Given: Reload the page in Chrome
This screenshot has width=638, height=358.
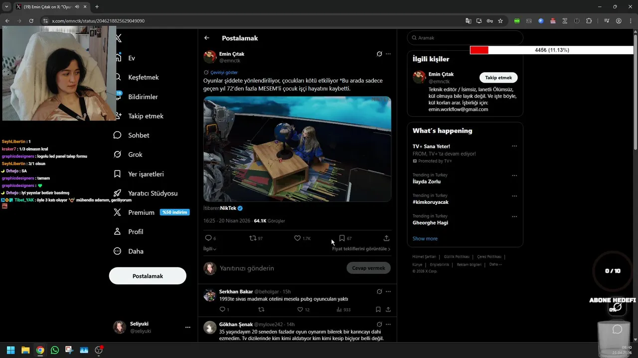Looking at the screenshot, I should pyautogui.click(x=31, y=21).
